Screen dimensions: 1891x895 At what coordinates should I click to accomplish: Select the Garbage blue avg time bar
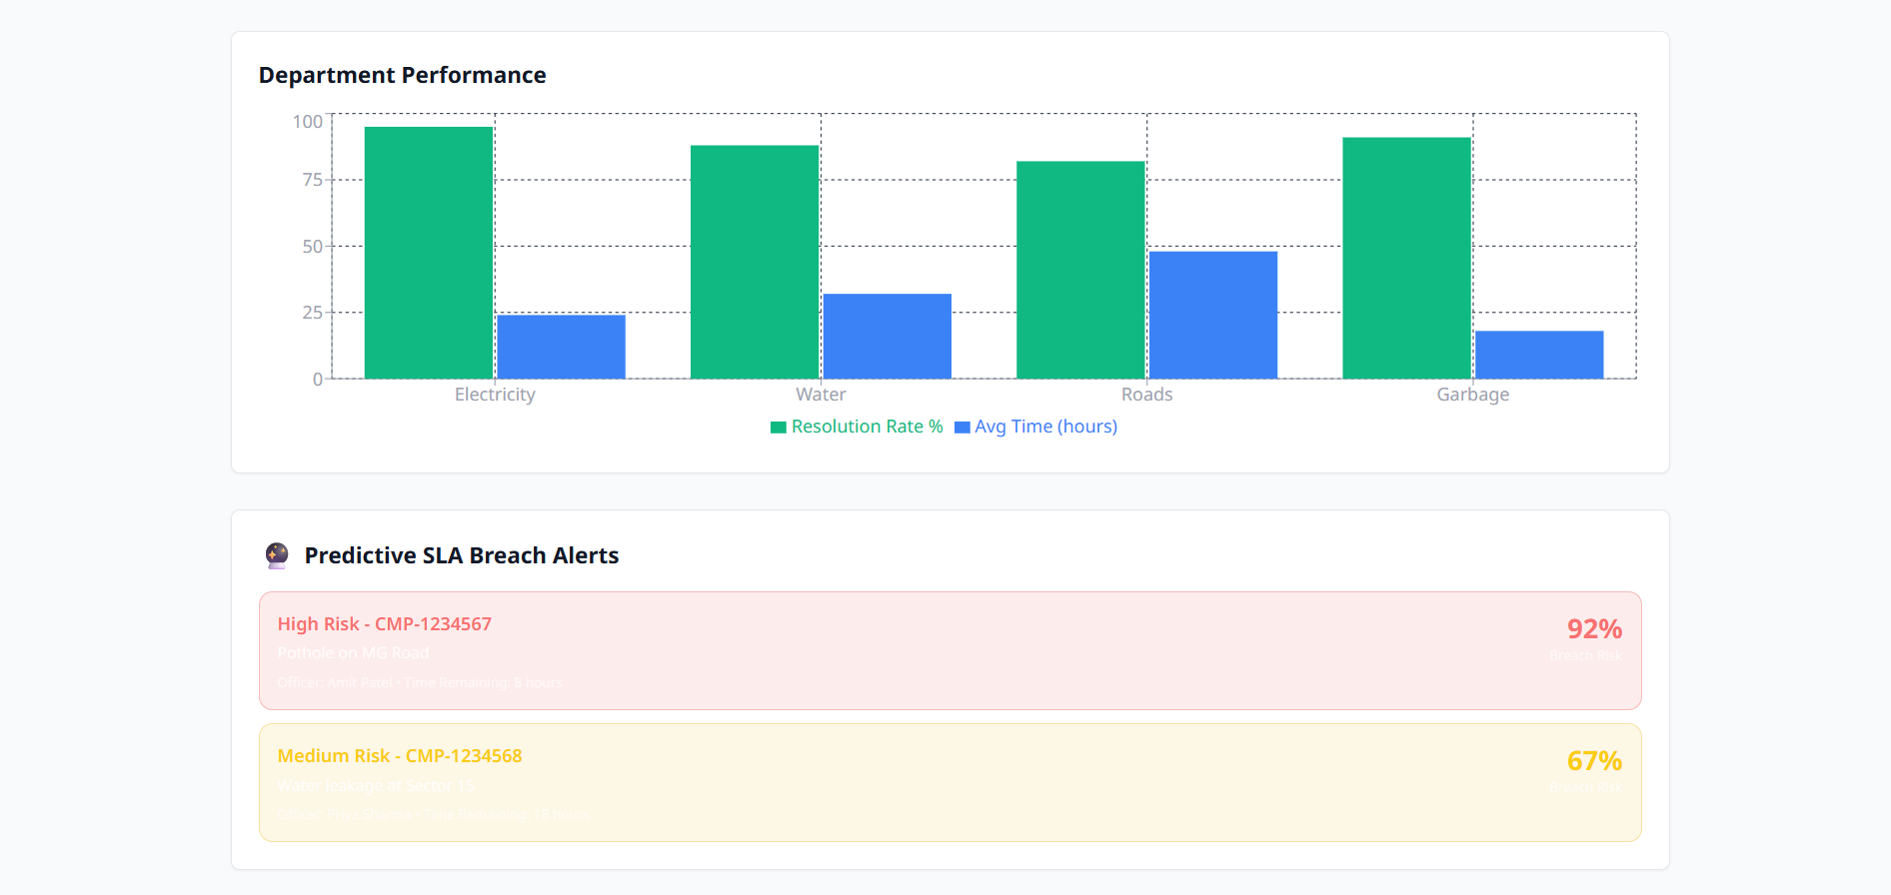point(1539,355)
